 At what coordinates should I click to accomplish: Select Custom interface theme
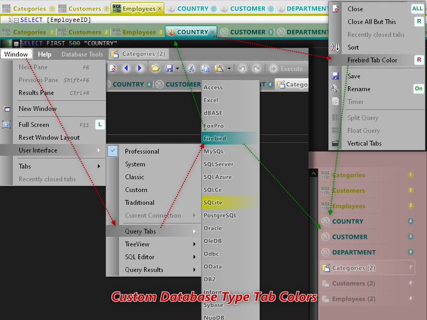(x=136, y=190)
